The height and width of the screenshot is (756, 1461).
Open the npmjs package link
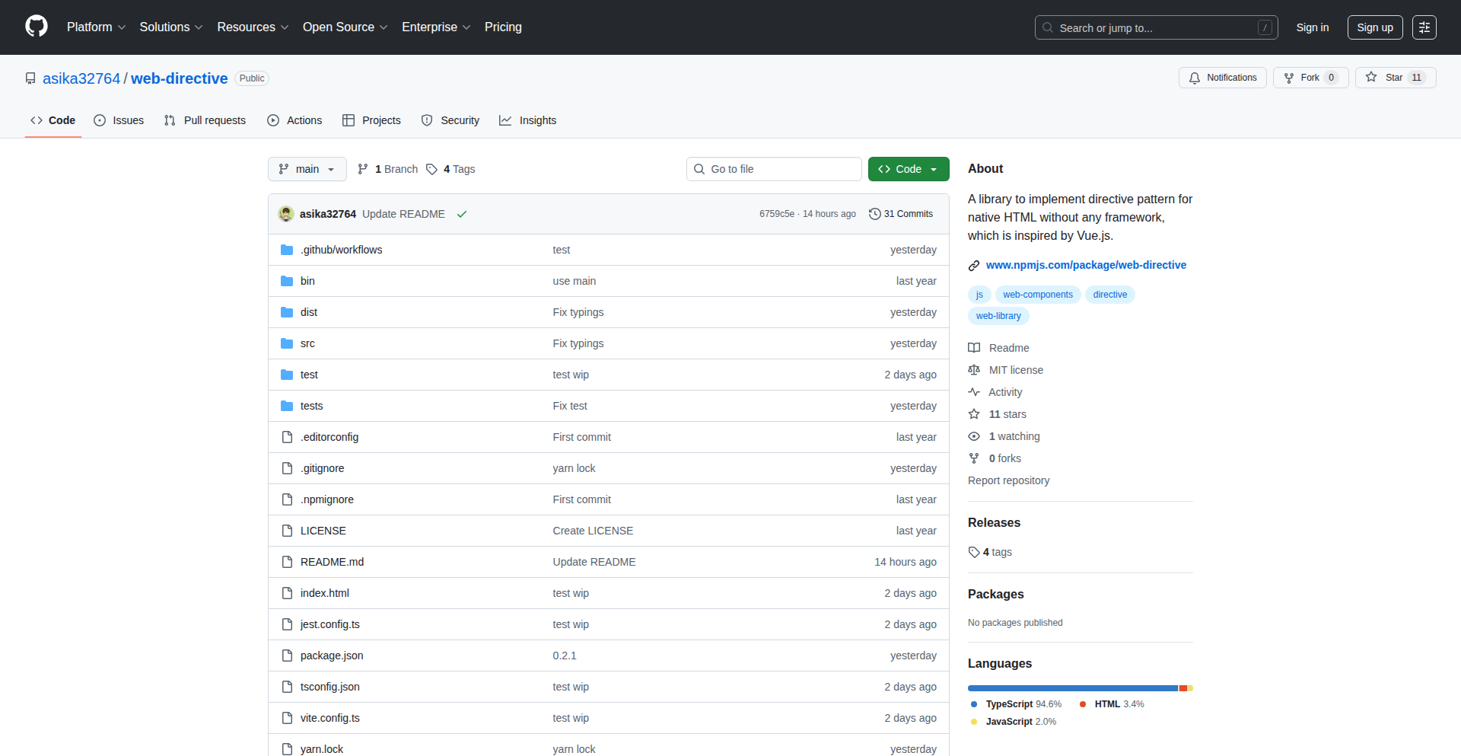click(1086, 265)
